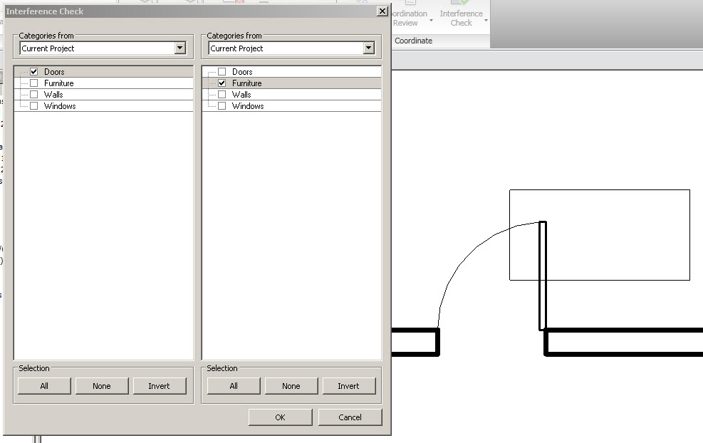Check Windows in the left category list

pyautogui.click(x=34, y=106)
